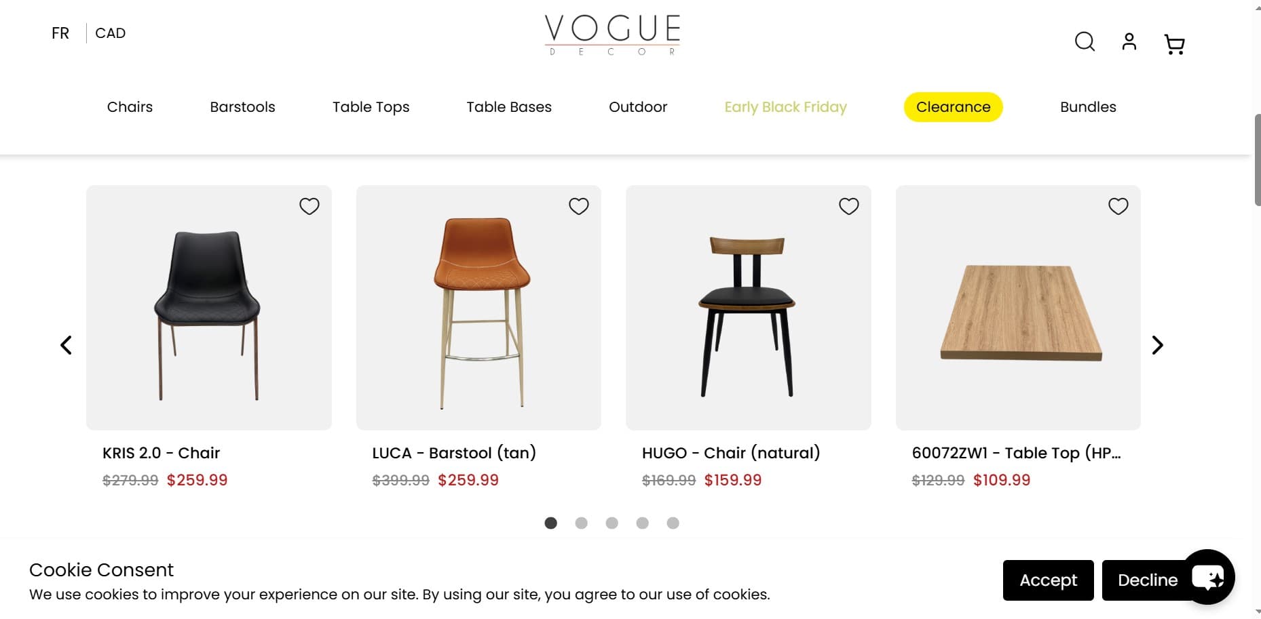Click the heart icon on the LUCA barstool

click(x=579, y=205)
